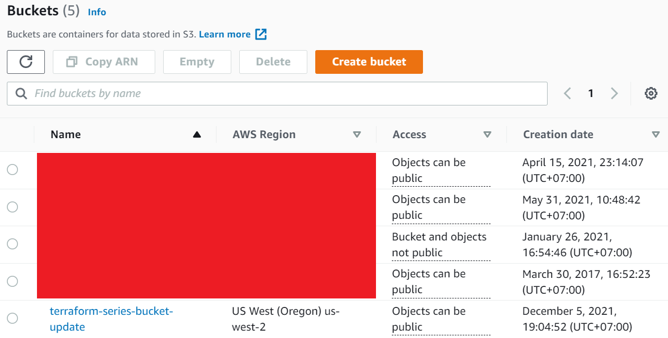Open the AWS Region column sort arrow
Image resolution: width=668 pixels, height=338 pixels.
pyautogui.click(x=357, y=134)
